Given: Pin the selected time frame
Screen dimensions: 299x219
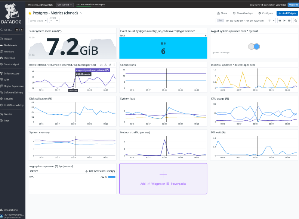Looking at the screenshot, I should click(x=270, y=20).
